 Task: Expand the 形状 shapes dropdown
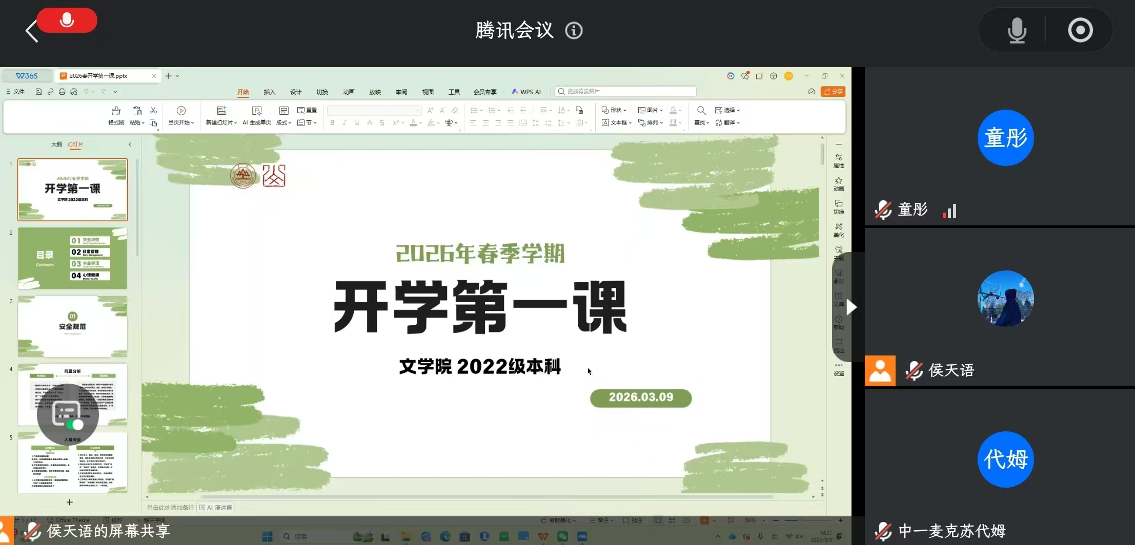614,110
